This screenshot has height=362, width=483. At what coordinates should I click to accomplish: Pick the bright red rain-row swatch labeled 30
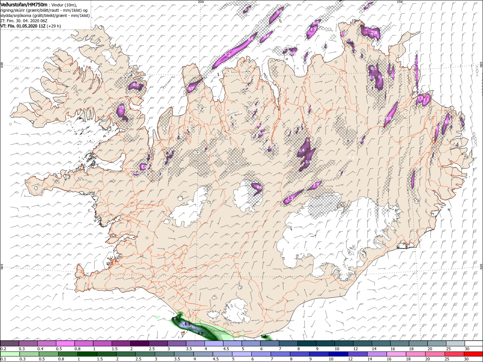[x=474, y=354]
